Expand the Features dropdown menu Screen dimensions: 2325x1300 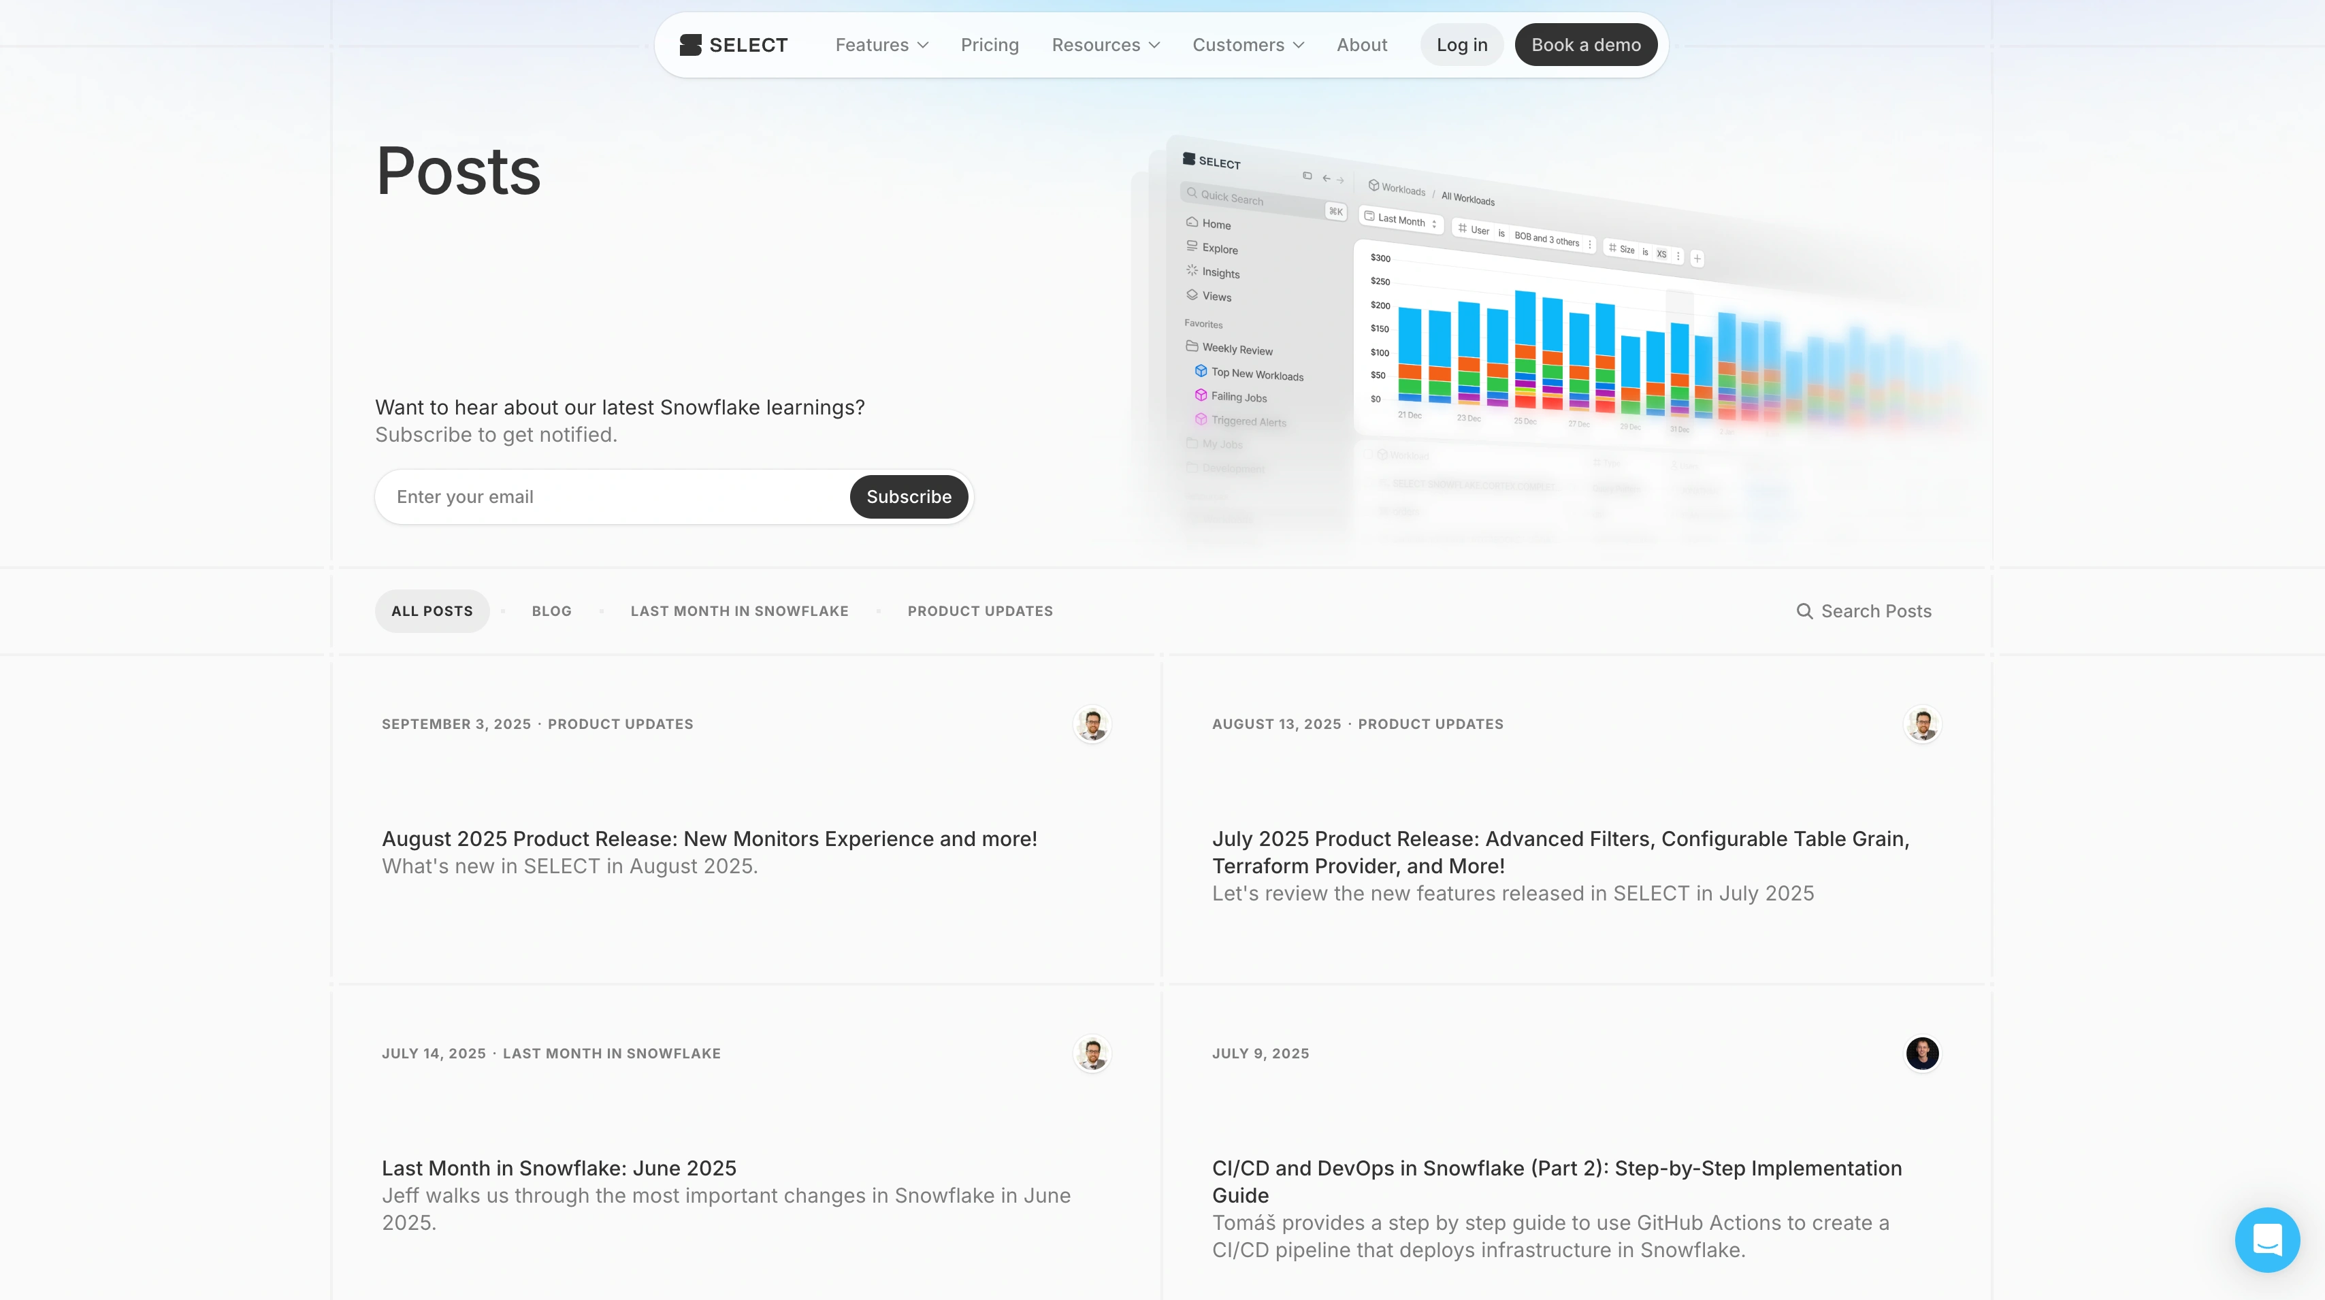click(881, 45)
